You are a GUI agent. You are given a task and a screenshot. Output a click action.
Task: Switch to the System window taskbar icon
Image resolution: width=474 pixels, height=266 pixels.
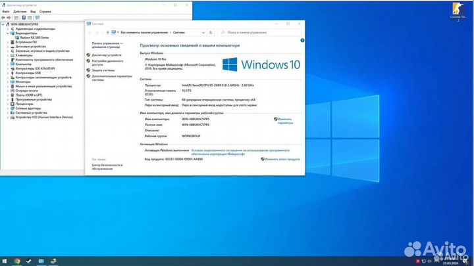(41, 261)
